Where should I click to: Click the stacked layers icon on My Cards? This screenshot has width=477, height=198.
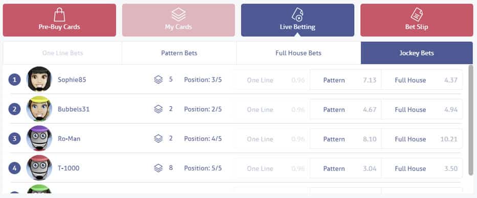pos(178,15)
